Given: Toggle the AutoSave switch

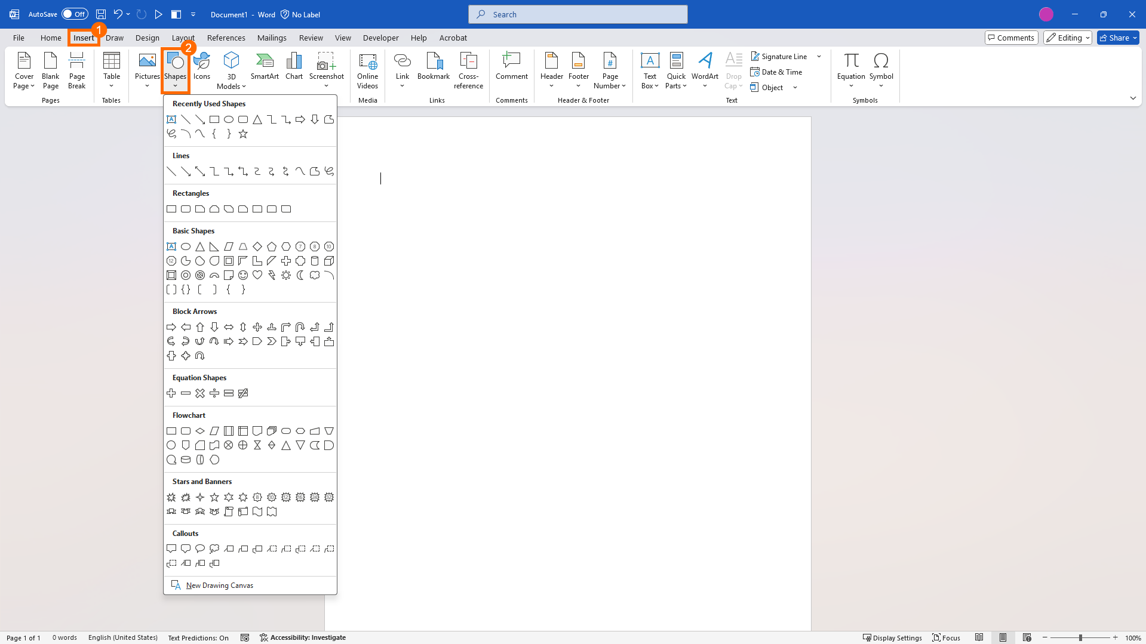Looking at the screenshot, I should [75, 14].
